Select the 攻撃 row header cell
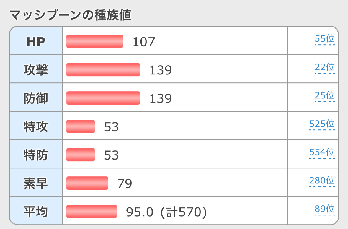The height and width of the screenshot is (229, 348). coord(36,69)
